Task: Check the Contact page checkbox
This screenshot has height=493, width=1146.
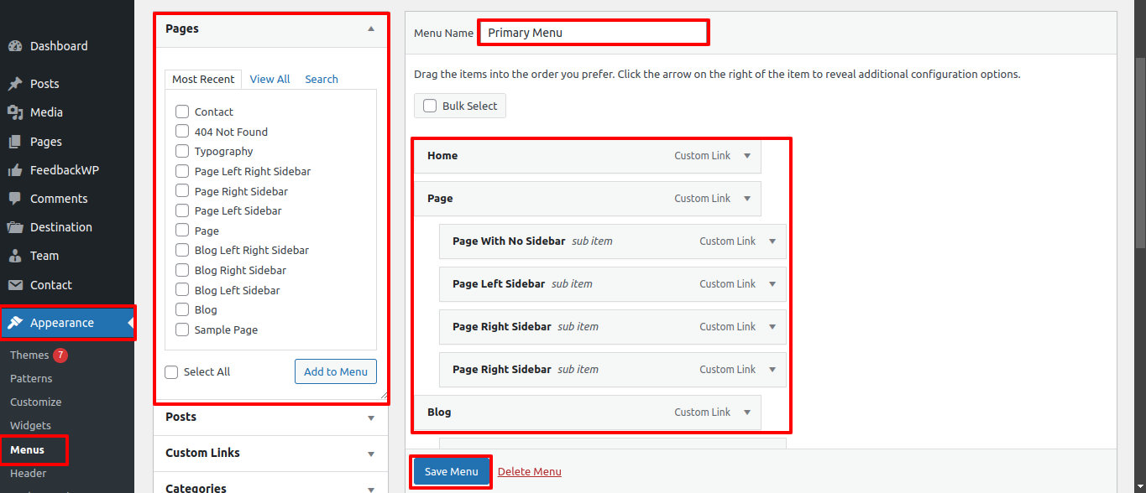Action: pyautogui.click(x=182, y=112)
